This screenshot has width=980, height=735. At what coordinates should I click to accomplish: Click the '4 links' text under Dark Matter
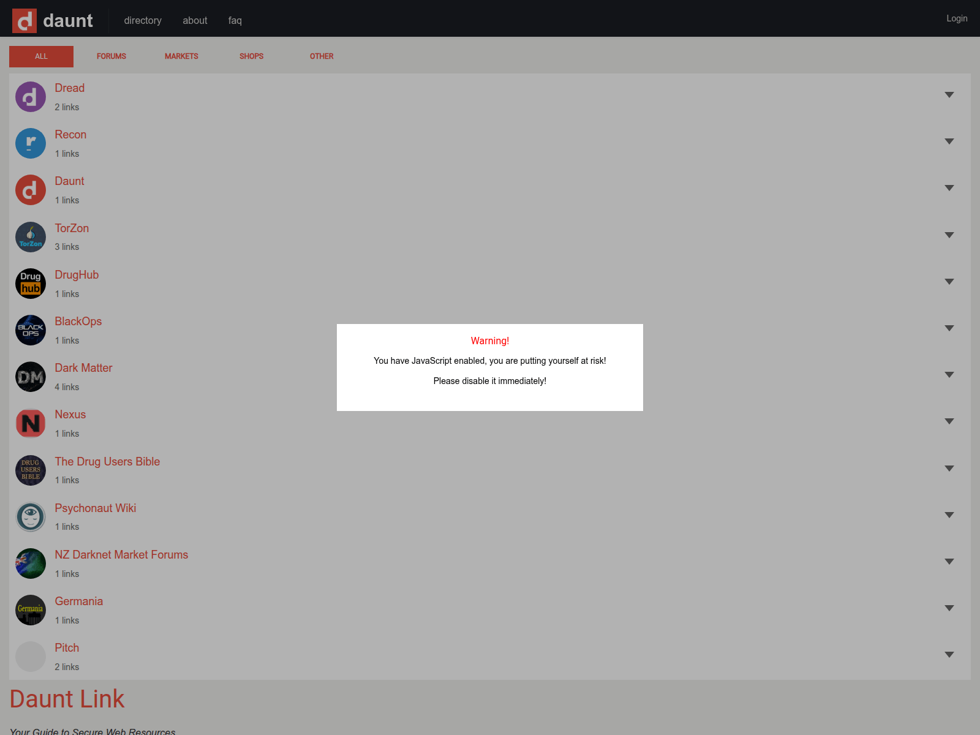pos(67,387)
